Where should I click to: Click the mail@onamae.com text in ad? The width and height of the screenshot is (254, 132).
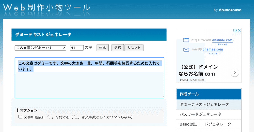[x=207, y=49]
